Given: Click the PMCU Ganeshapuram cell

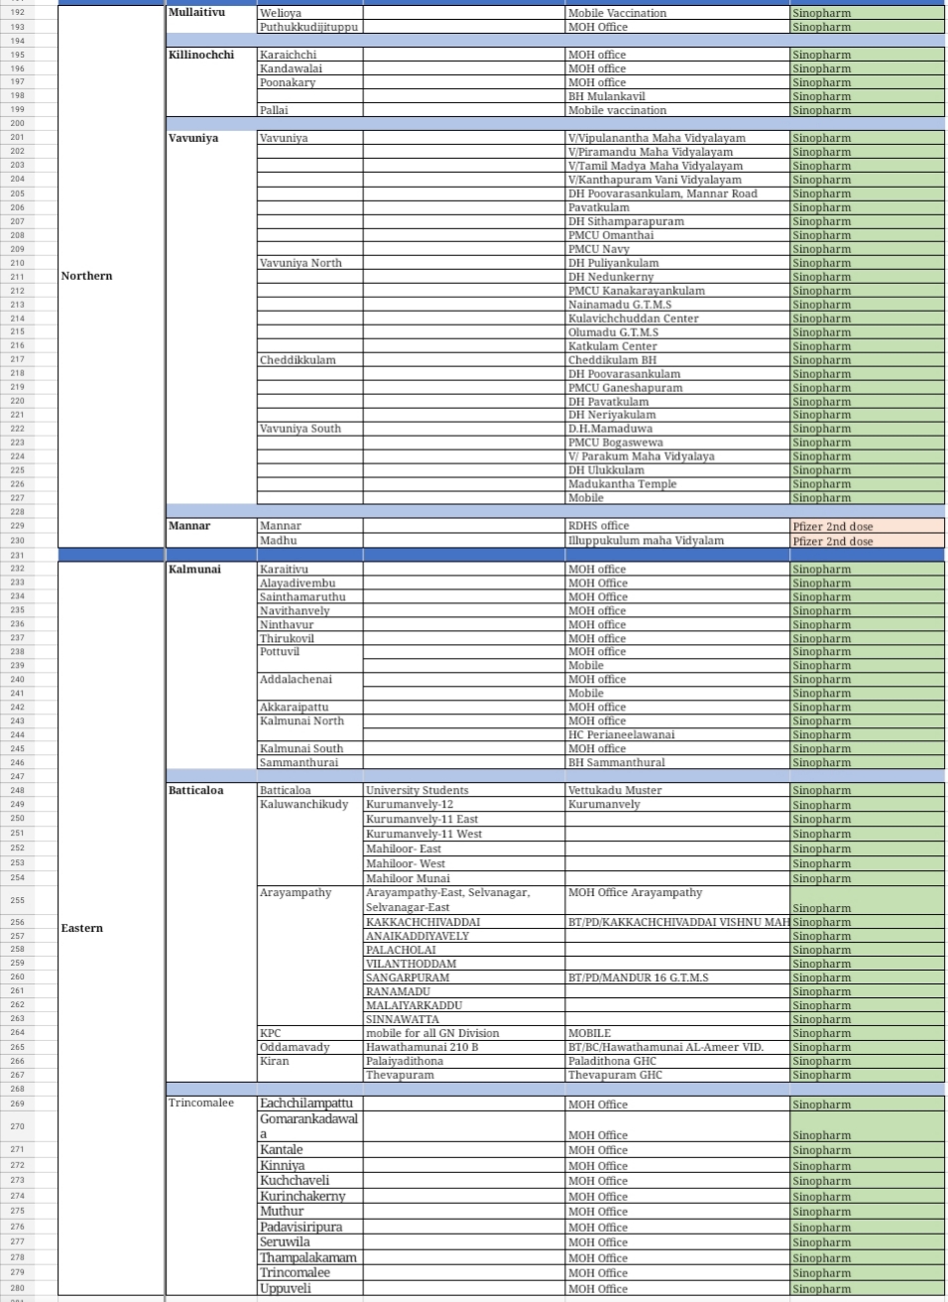Looking at the screenshot, I should pyautogui.click(x=677, y=388).
